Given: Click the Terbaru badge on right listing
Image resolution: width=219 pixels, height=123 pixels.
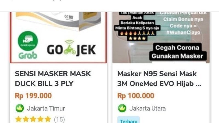Looking at the screenshot, I should pos(128,120).
